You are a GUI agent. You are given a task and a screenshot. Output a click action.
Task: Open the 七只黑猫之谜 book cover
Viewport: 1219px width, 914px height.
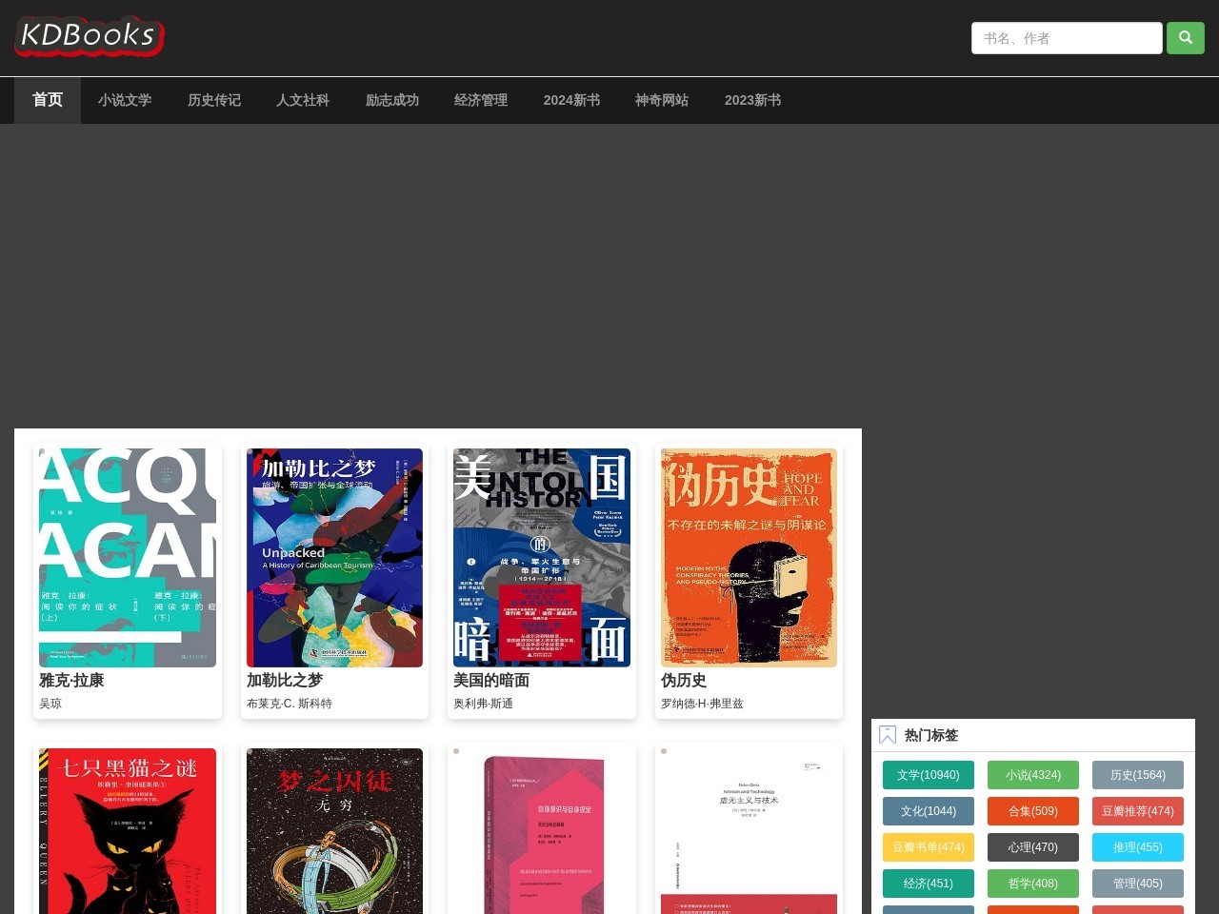(128, 831)
